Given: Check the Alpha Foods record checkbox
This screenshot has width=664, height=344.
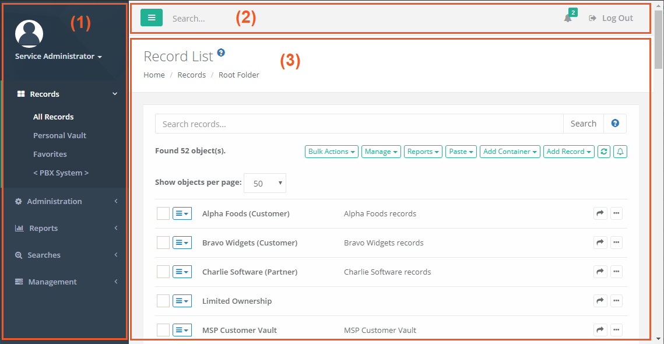Looking at the screenshot, I should (x=163, y=213).
